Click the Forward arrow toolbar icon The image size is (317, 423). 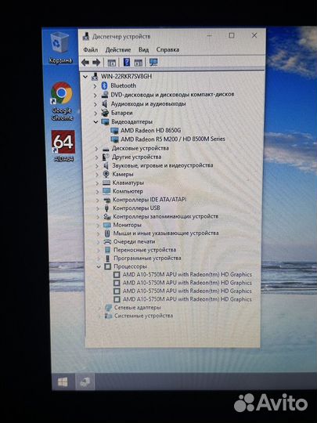[96, 63]
